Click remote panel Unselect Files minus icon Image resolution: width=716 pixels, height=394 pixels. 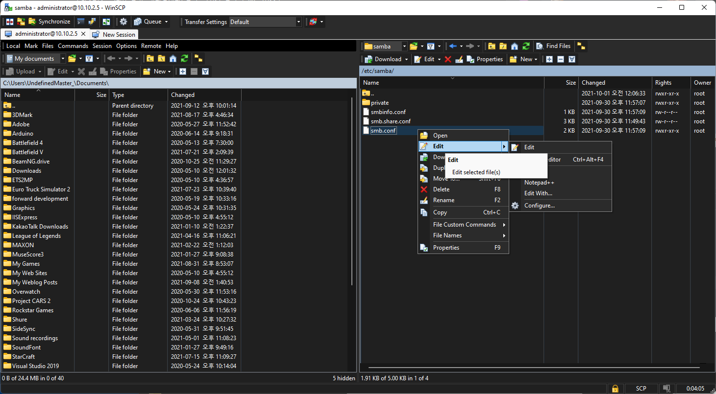[561, 59]
